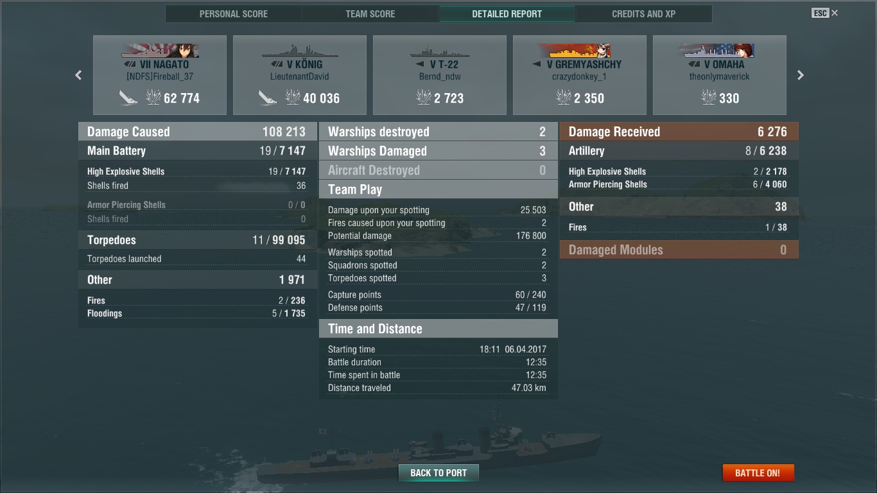Start another match with Battle On!
877x493 pixels.
coord(758,473)
